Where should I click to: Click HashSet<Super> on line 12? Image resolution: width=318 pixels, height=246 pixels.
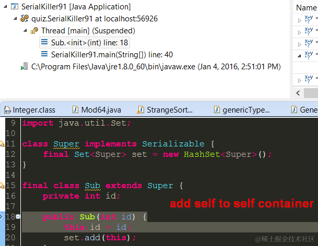(220, 154)
